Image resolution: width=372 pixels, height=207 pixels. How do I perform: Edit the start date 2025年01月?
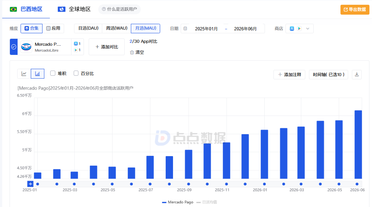tap(206, 29)
